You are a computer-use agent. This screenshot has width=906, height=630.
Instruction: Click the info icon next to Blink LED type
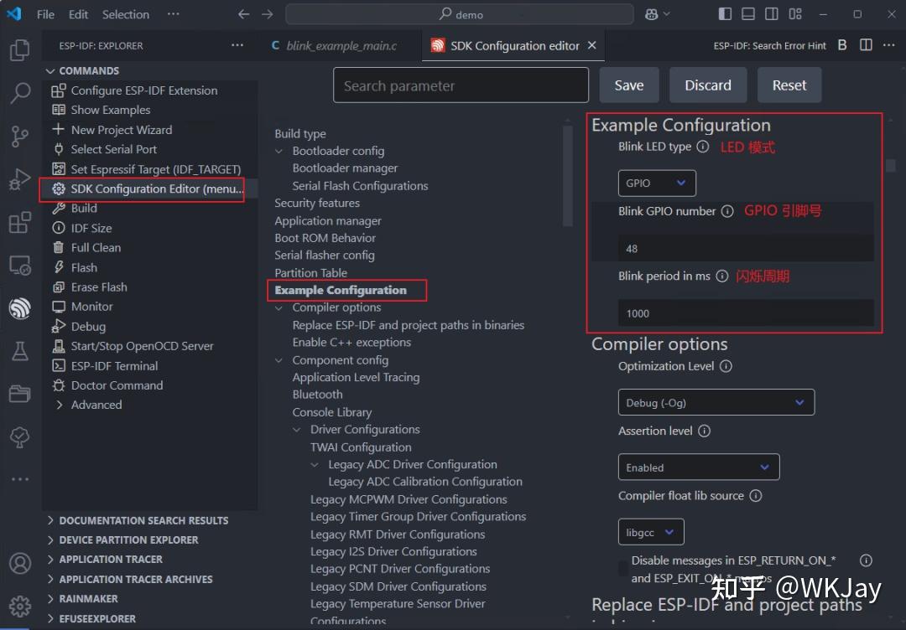click(701, 144)
